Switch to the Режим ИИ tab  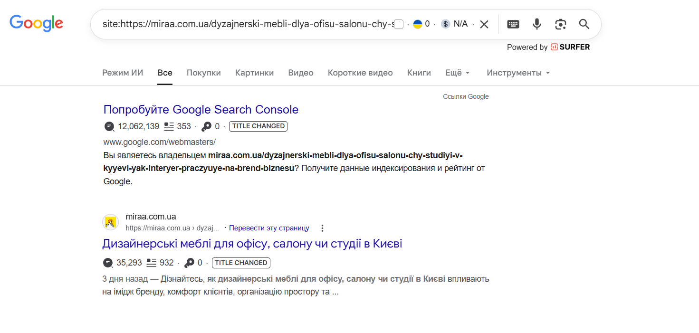coord(123,73)
